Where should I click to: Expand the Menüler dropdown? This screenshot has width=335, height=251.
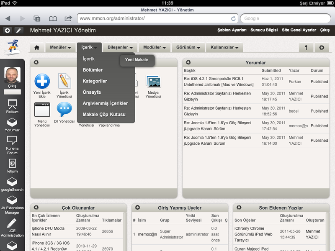point(60,47)
